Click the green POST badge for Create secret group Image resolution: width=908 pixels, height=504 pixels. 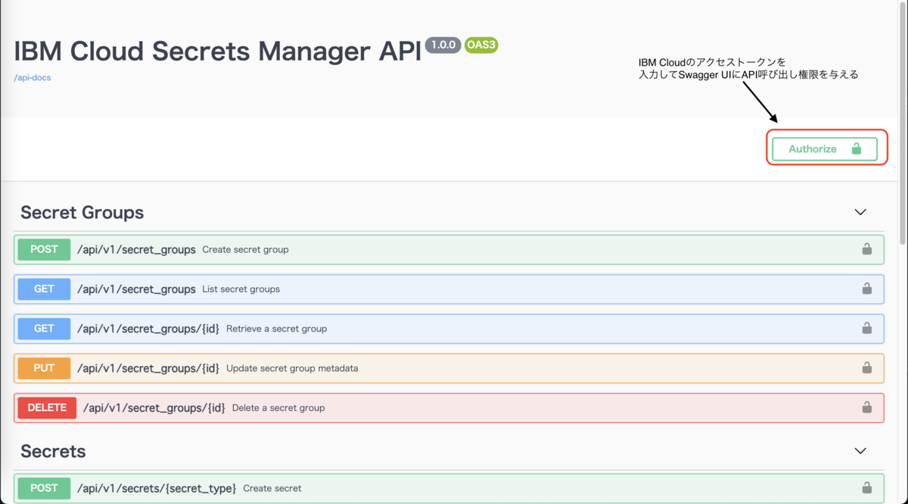tap(43, 249)
